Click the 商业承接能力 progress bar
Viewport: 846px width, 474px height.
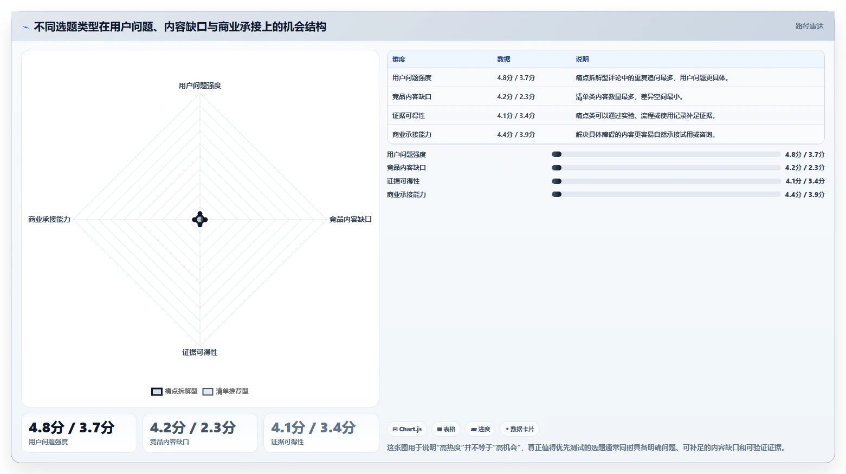[666, 194]
